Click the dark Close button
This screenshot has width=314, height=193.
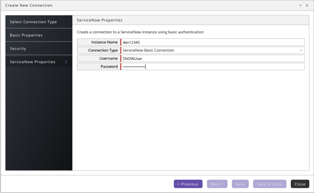[300, 184]
